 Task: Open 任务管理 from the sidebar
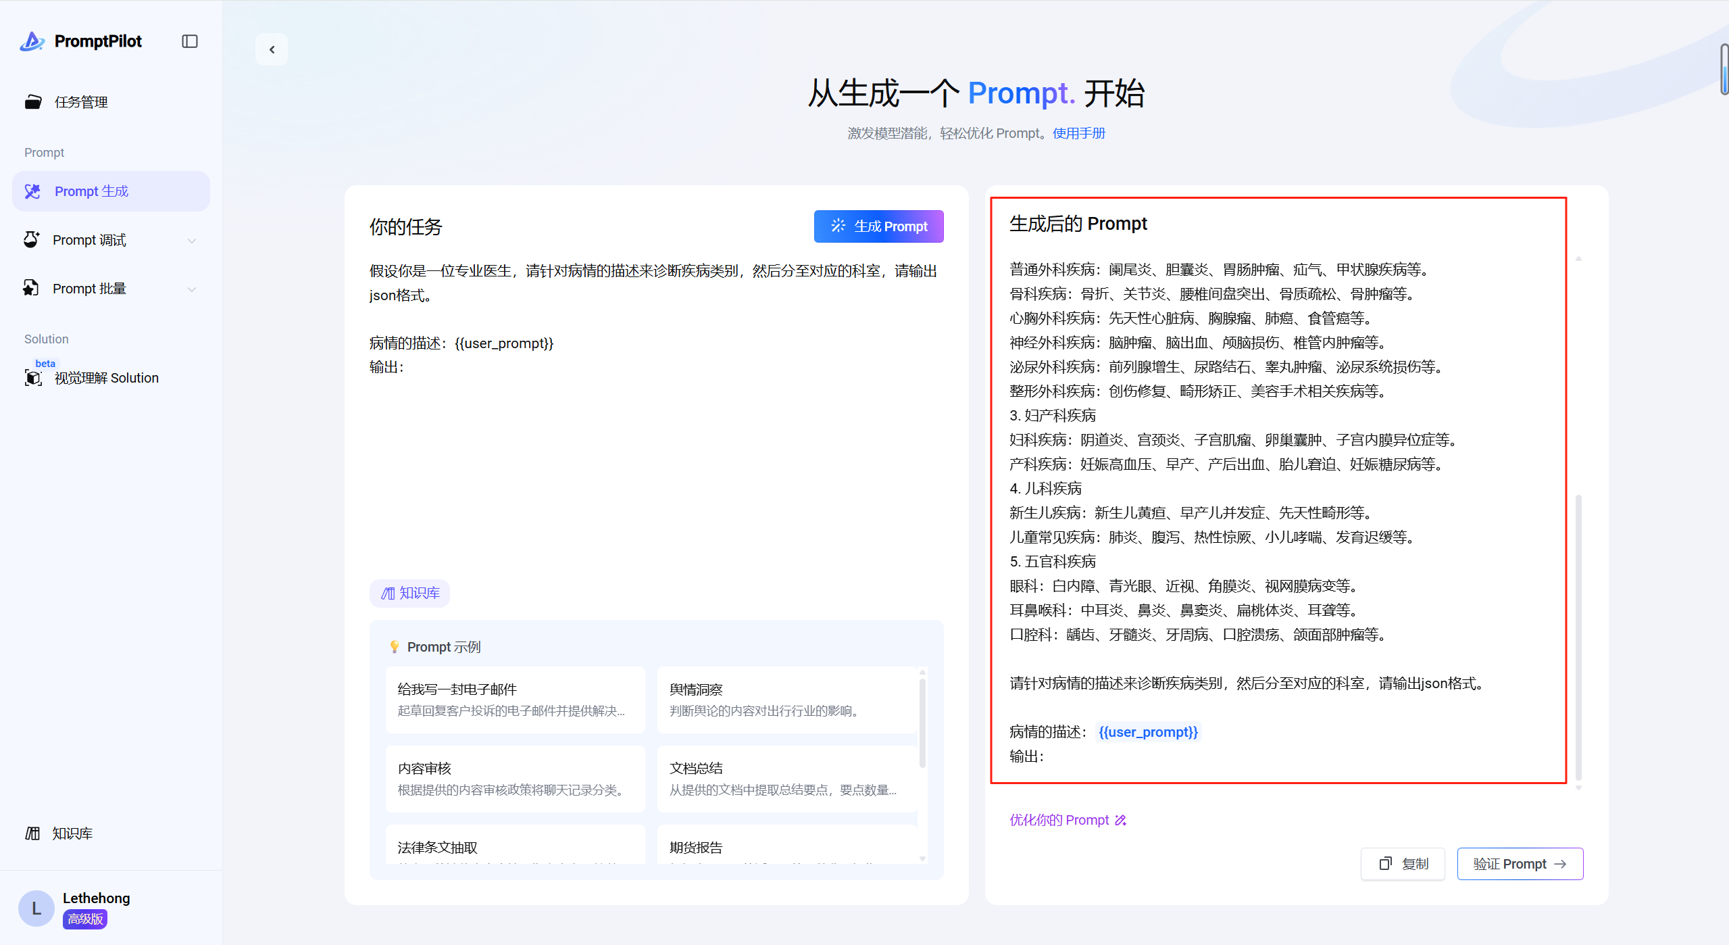pos(81,102)
